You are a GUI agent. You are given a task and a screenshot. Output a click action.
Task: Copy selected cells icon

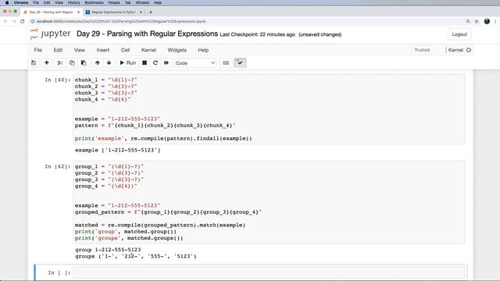72,62
